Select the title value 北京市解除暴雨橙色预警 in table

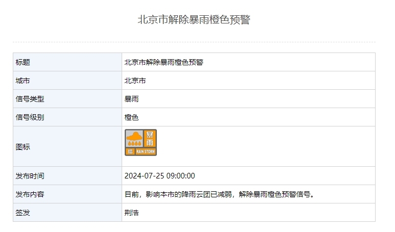pos(164,62)
